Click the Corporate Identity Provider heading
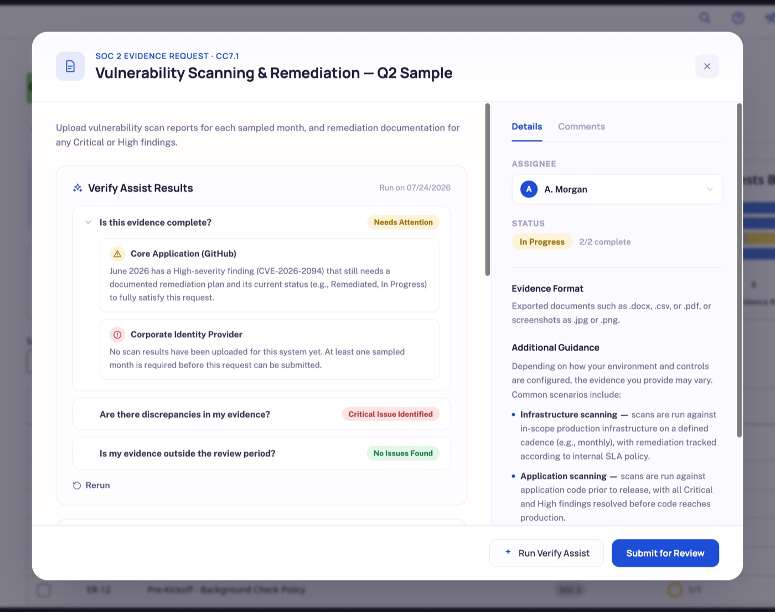Viewport: 775px width, 612px height. tap(187, 334)
